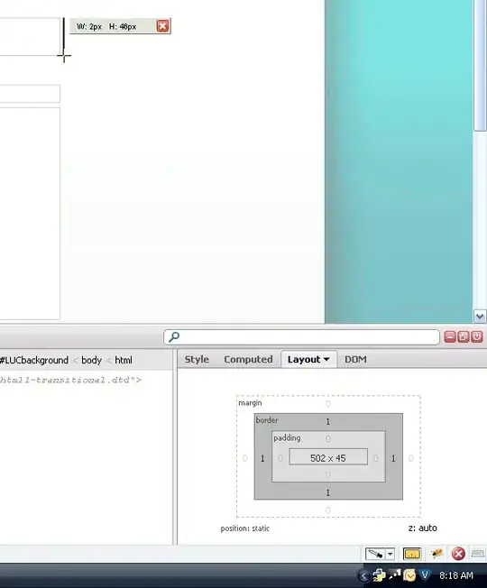Click the Firebug search box
Screen dimensions: 487x588
coord(301,336)
